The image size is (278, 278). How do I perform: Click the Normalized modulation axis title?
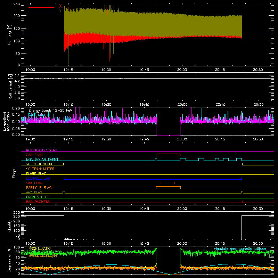pyautogui.click(x=7, y=121)
